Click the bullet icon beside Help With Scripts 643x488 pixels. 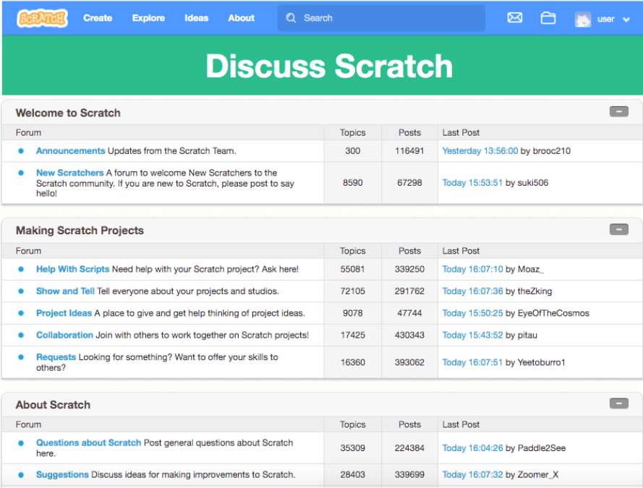point(21,269)
